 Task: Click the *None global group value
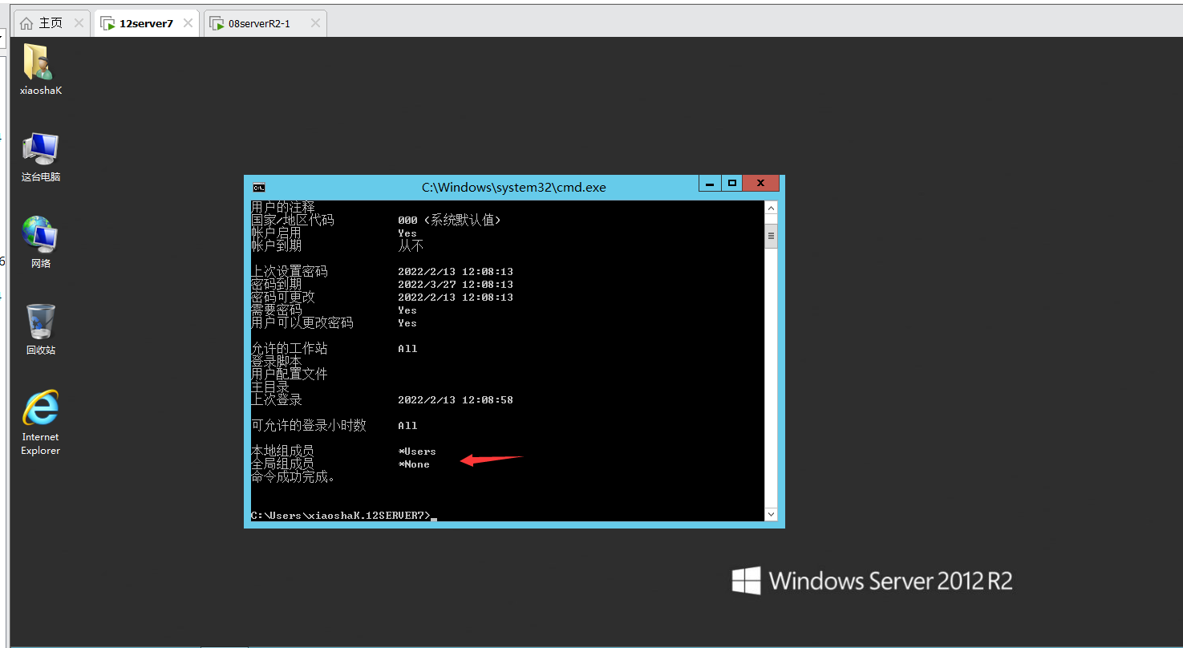414,464
